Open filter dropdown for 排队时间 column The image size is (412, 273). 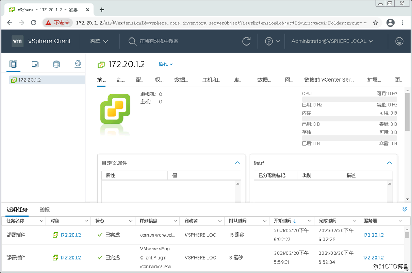pos(265,221)
